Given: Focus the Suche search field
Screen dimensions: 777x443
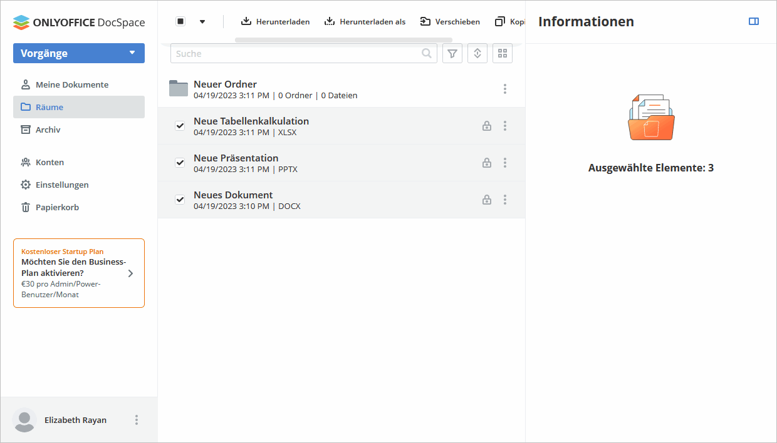Looking at the screenshot, I should tap(304, 54).
